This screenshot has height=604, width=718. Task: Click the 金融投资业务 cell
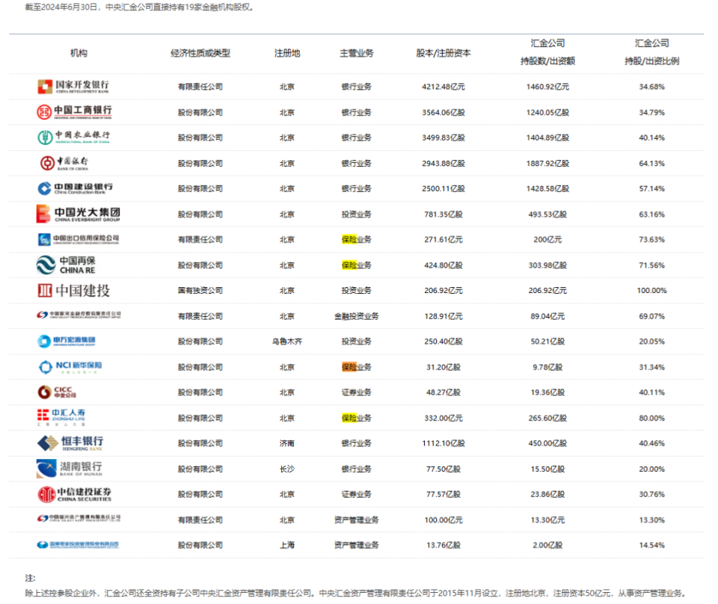(357, 316)
